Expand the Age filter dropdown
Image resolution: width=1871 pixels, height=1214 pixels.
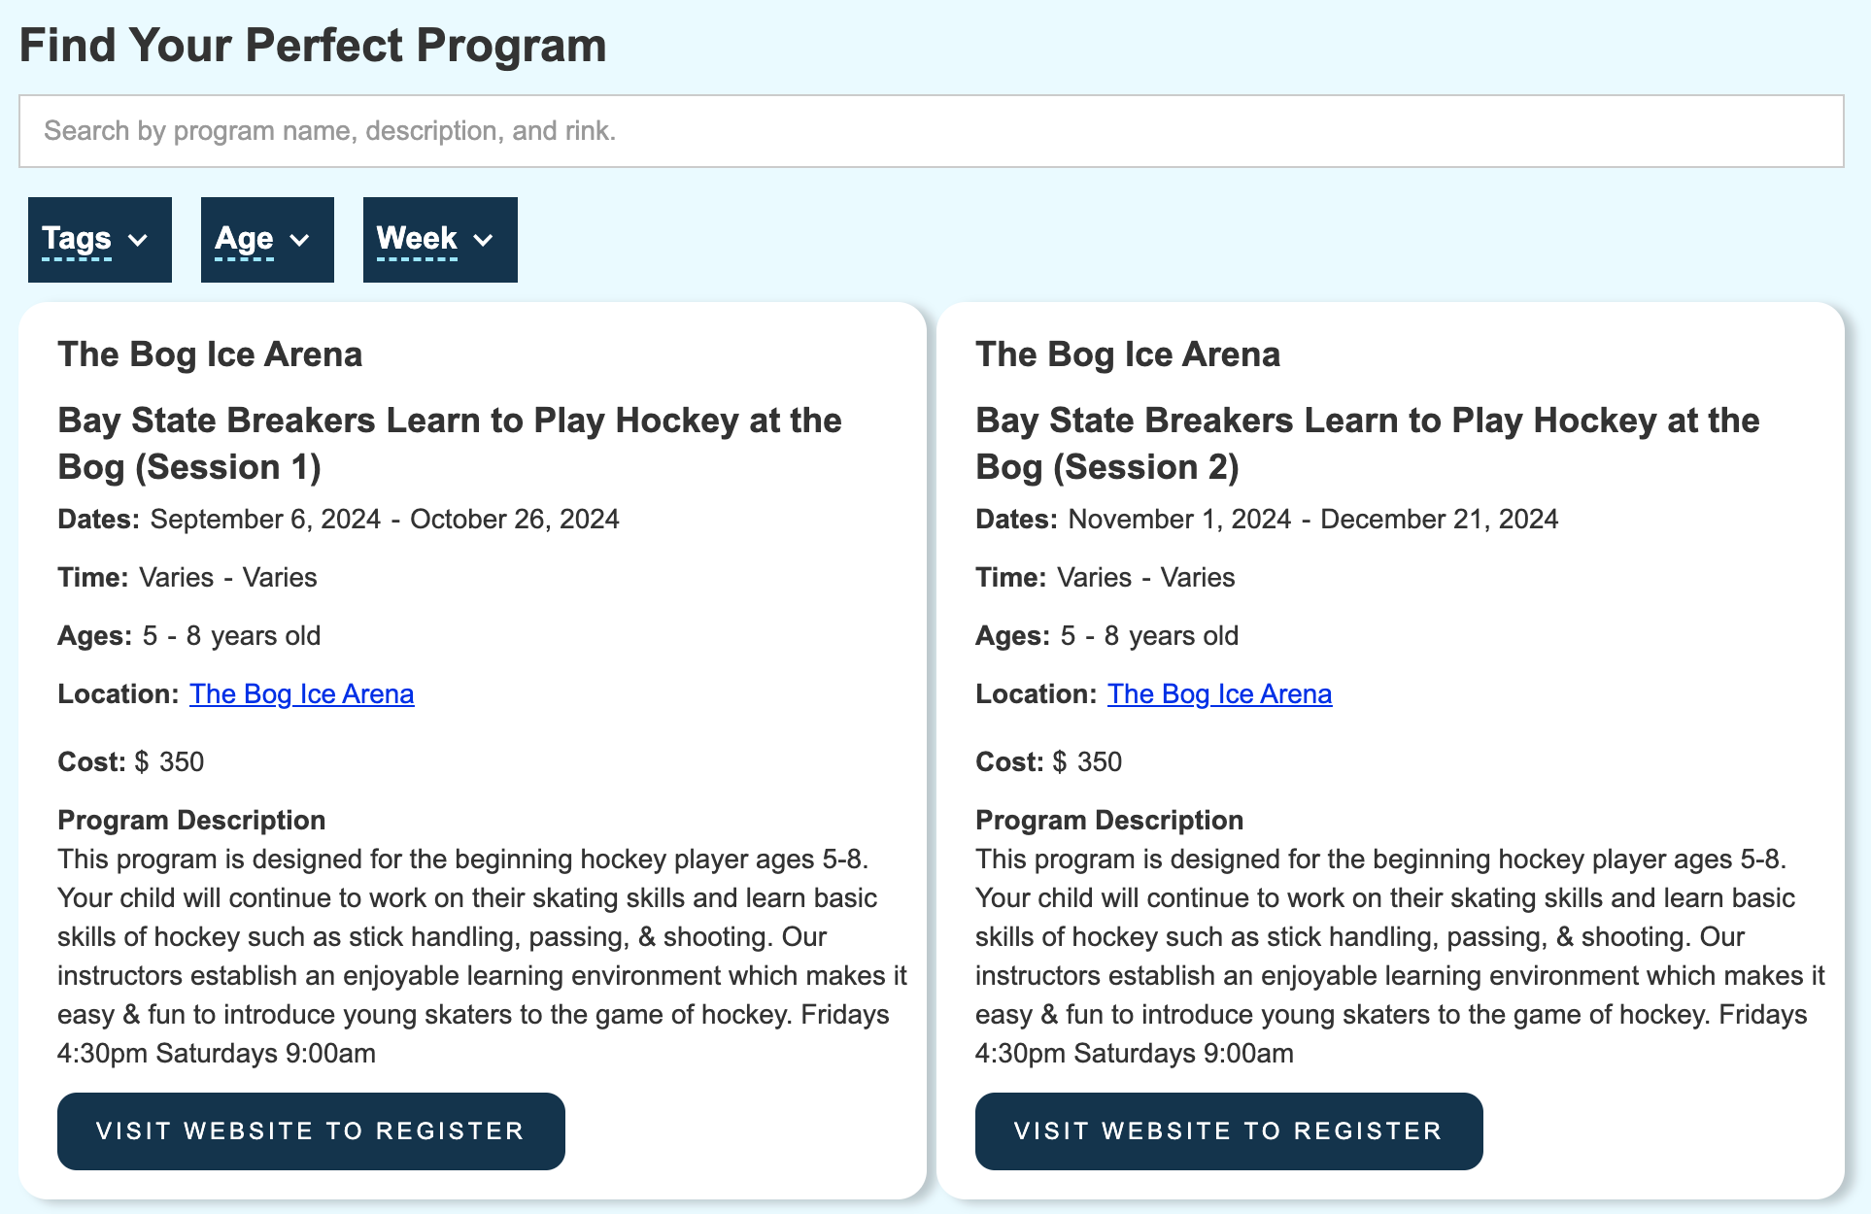pos(267,240)
